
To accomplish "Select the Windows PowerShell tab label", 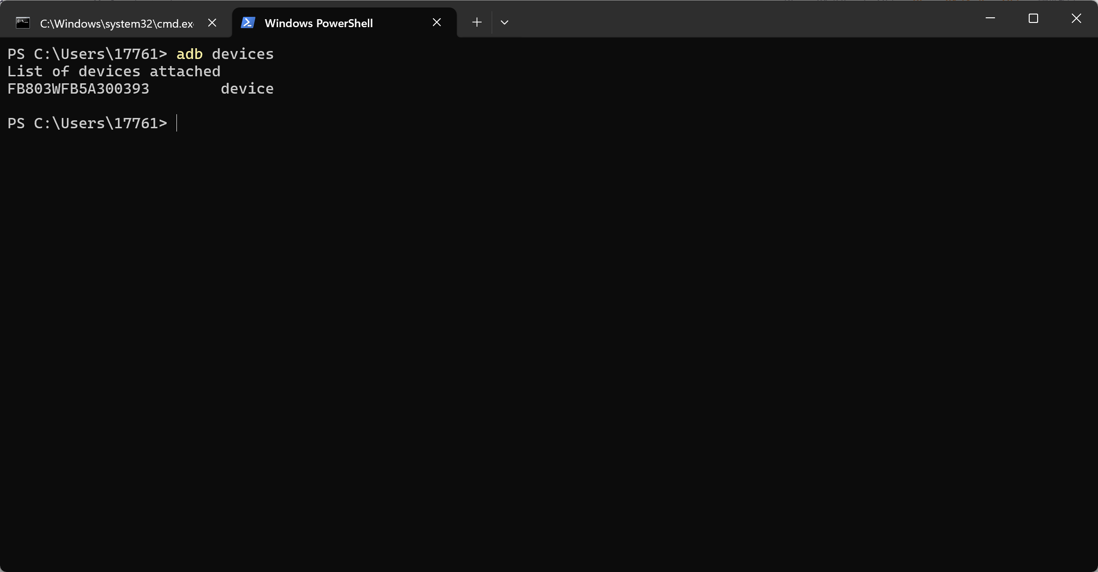I will (318, 23).
